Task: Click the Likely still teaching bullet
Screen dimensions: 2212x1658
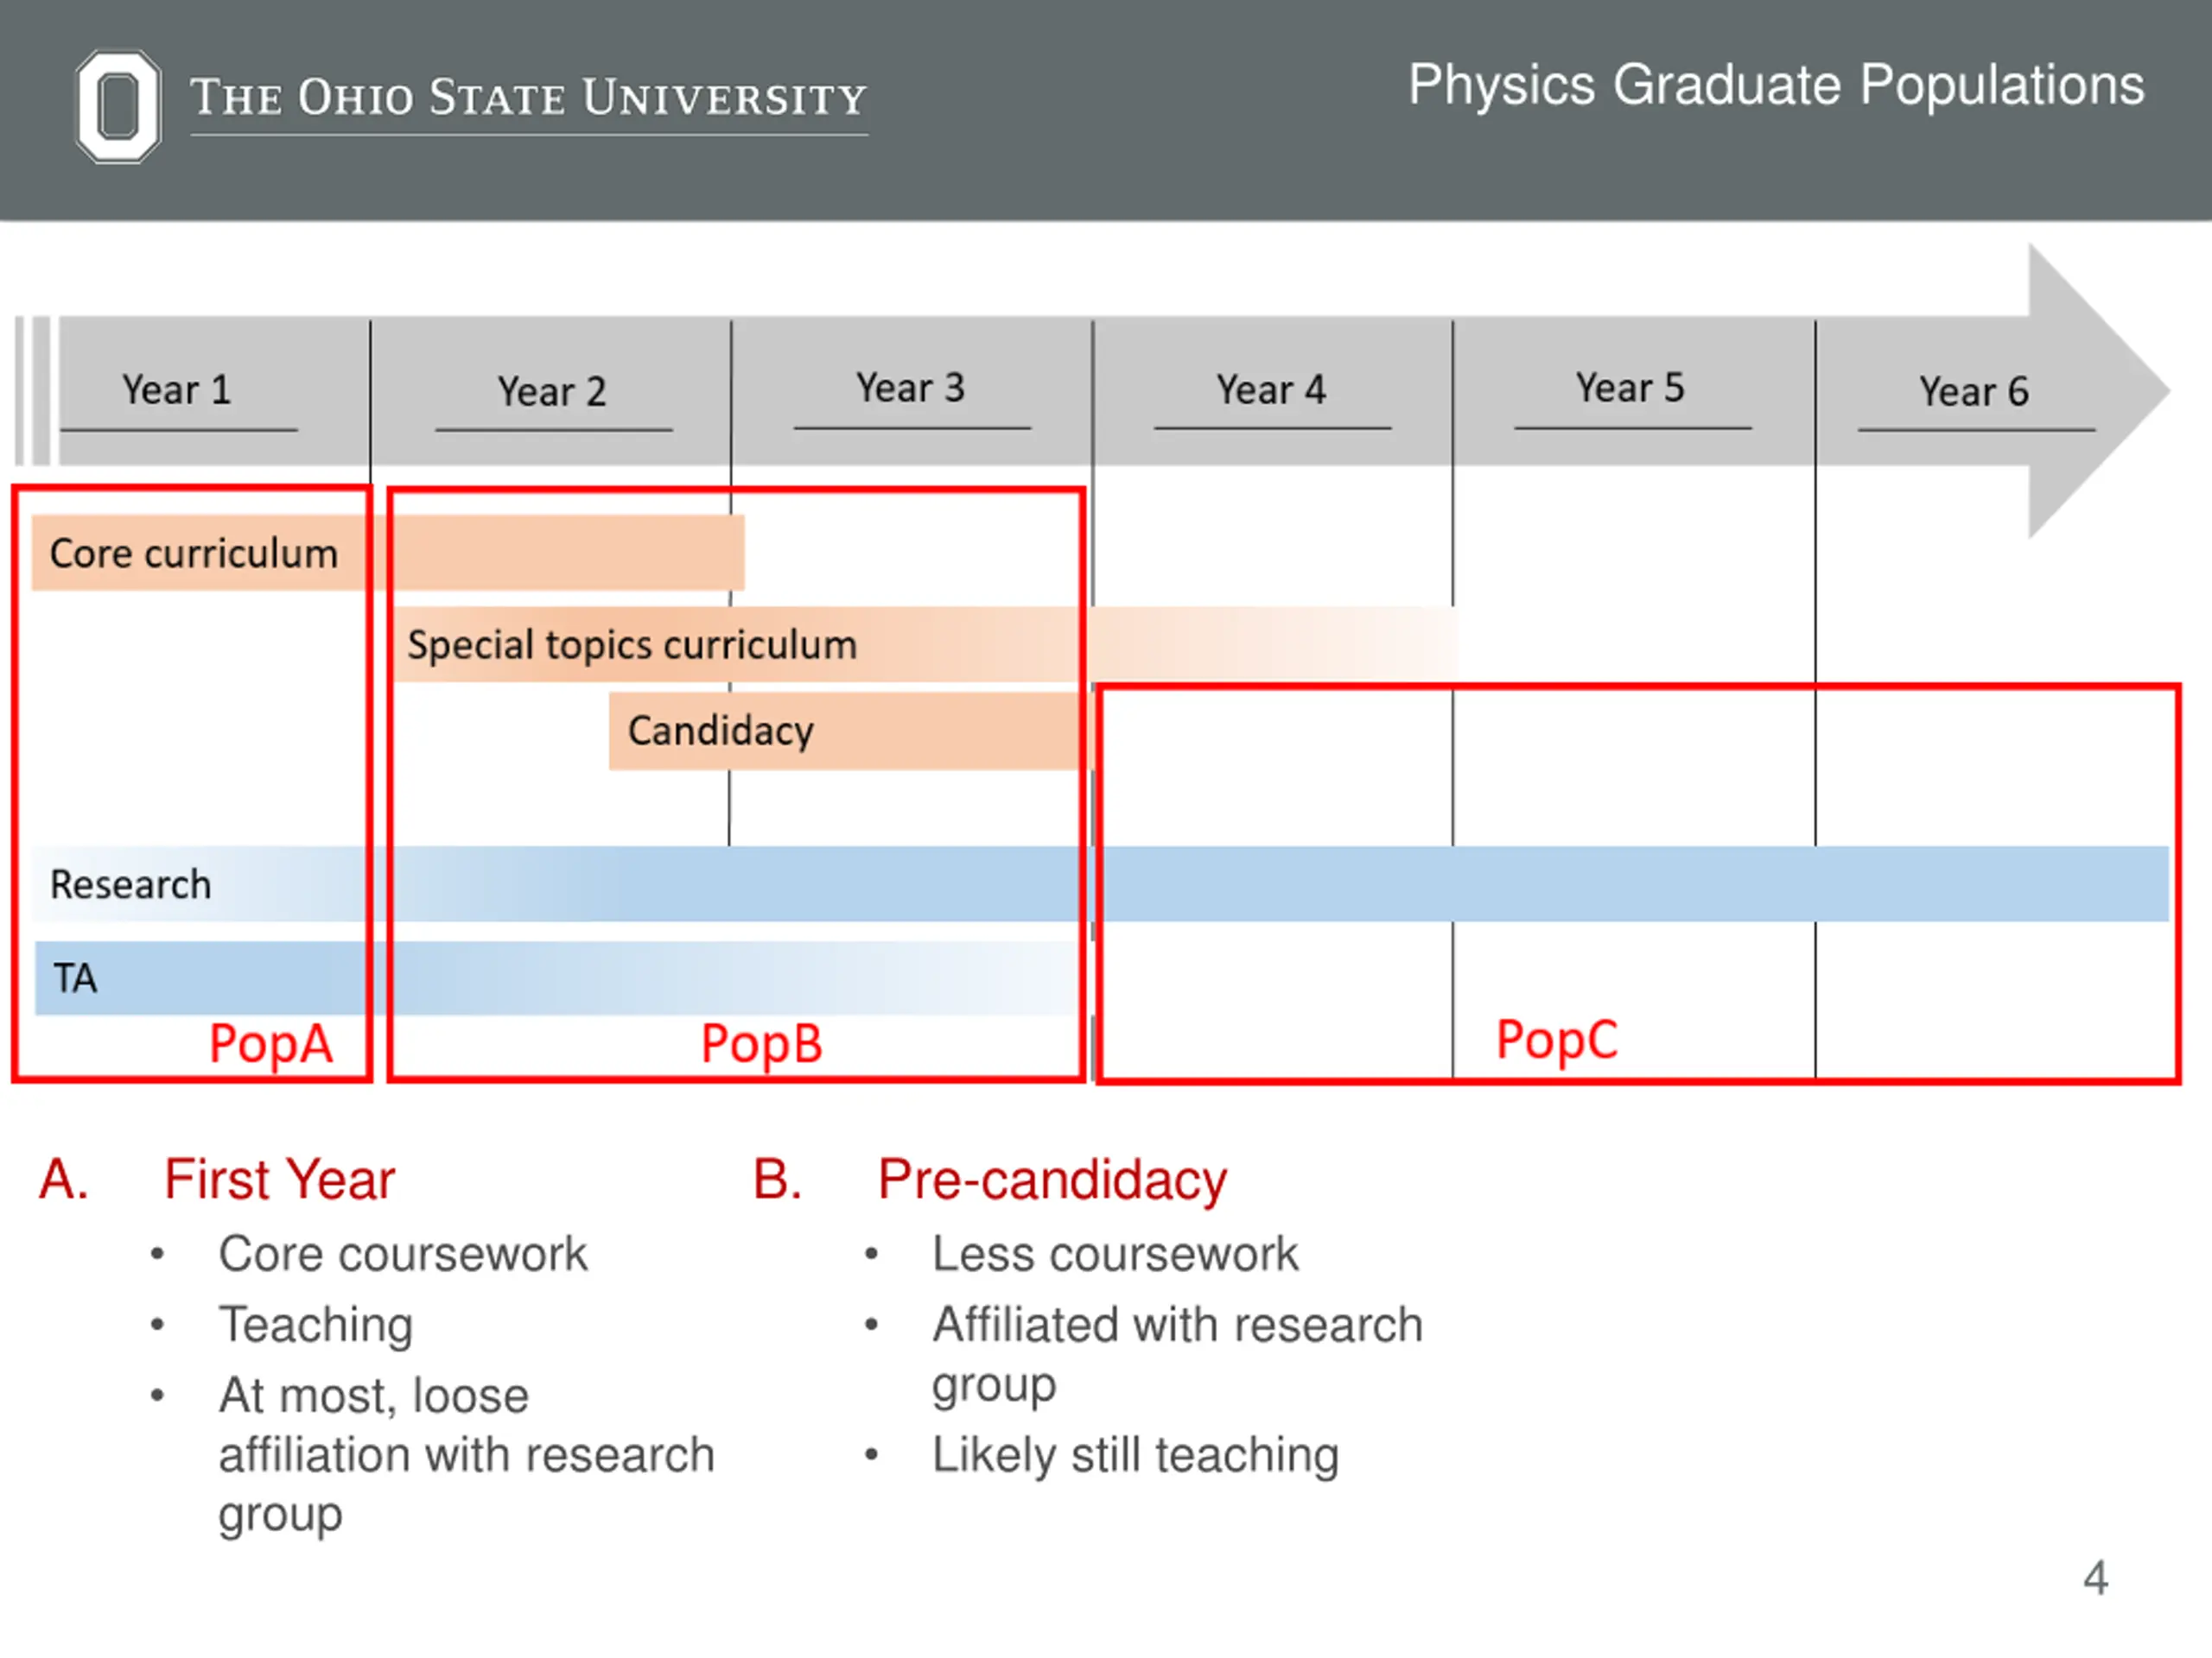Action: (1135, 1456)
